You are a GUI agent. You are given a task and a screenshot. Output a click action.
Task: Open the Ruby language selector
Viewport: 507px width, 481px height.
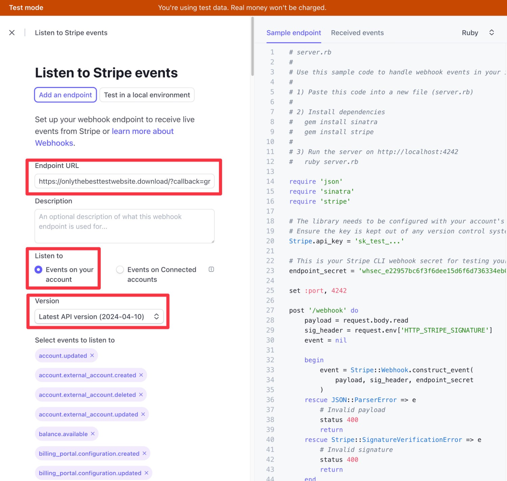[x=478, y=32]
